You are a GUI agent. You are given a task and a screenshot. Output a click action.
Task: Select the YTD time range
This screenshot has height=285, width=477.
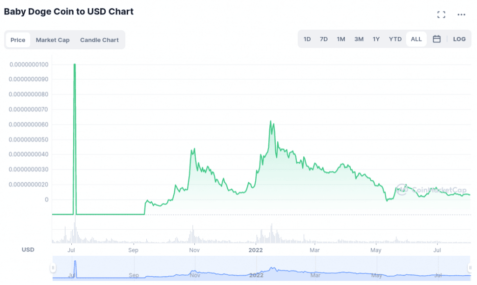coord(395,39)
